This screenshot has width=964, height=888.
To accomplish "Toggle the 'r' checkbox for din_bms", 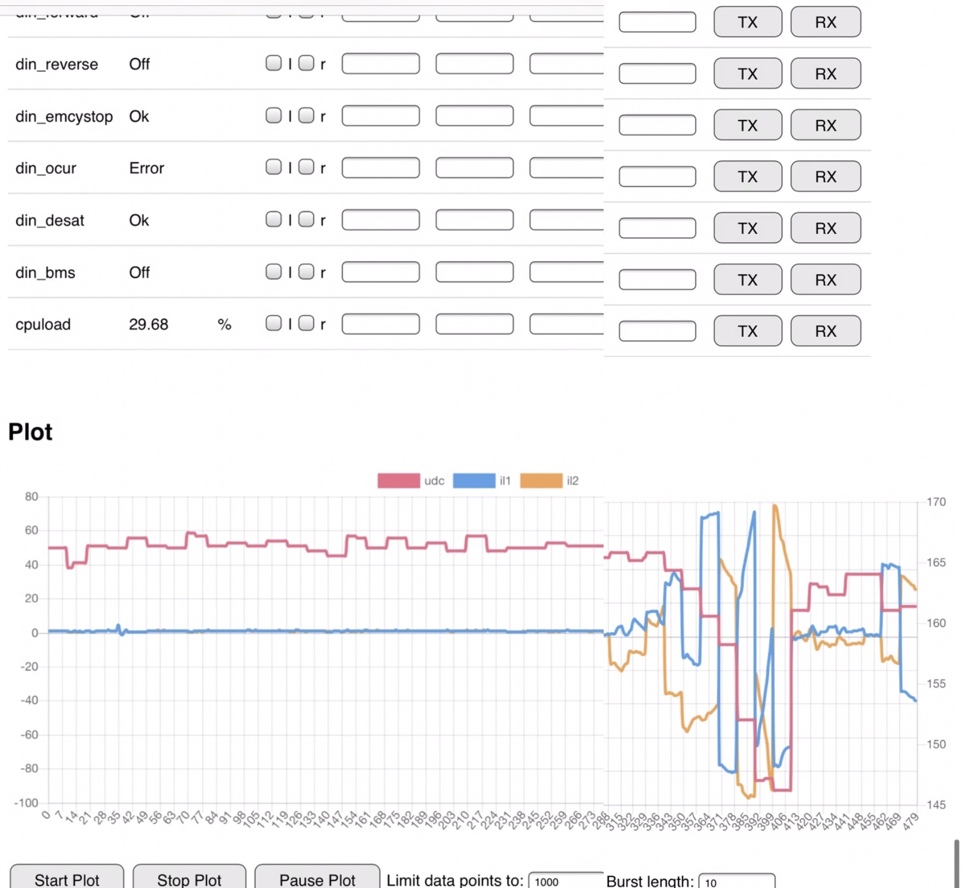I will click(x=306, y=272).
